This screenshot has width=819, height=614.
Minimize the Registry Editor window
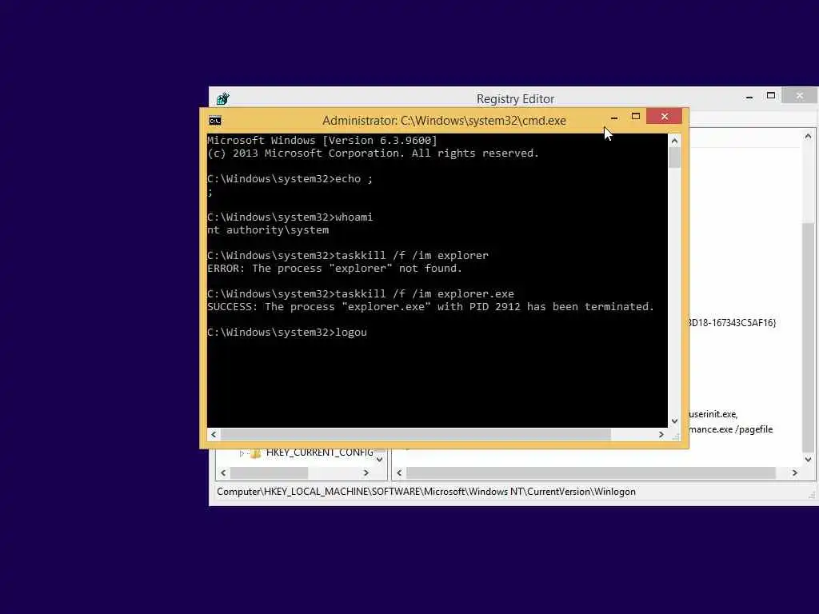point(749,97)
